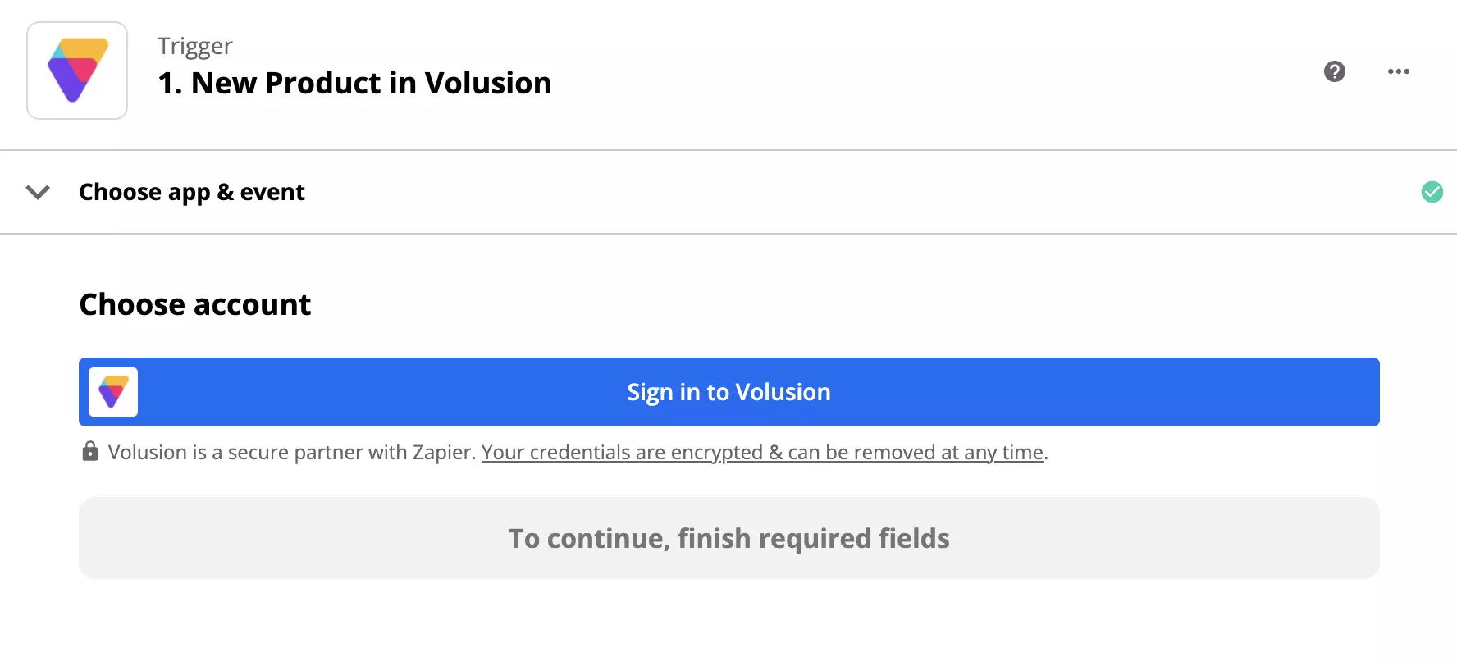Expand the Choose account section header
Screen dimensions: 1457x661
pyautogui.click(x=194, y=303)
